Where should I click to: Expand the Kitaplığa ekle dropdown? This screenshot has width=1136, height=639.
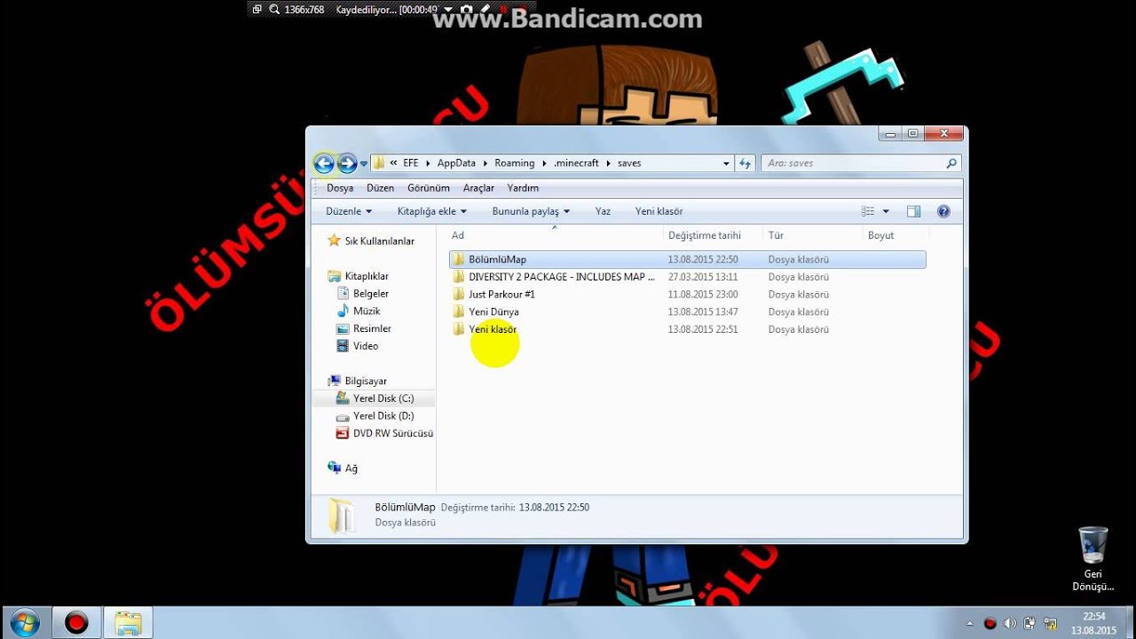432,211
